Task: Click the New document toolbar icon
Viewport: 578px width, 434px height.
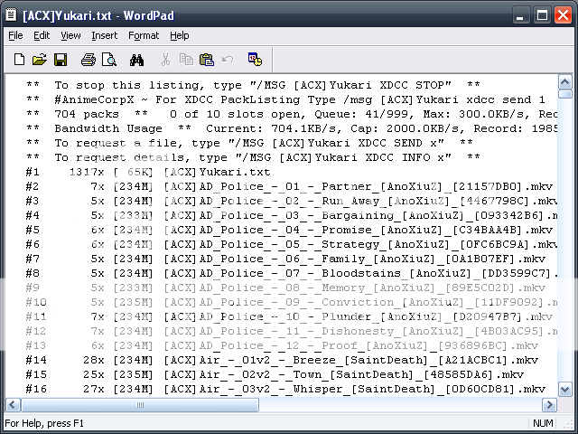Action: 19,60
